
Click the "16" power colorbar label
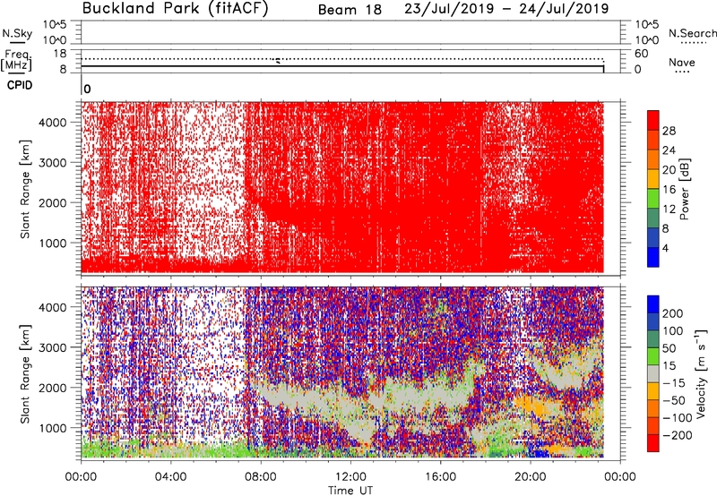(669, 189)
